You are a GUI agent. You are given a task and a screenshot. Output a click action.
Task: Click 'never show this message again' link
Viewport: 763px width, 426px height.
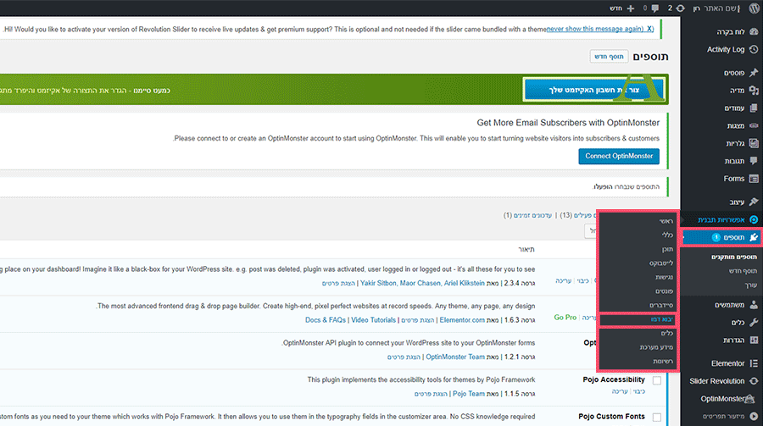coord(600,29)
